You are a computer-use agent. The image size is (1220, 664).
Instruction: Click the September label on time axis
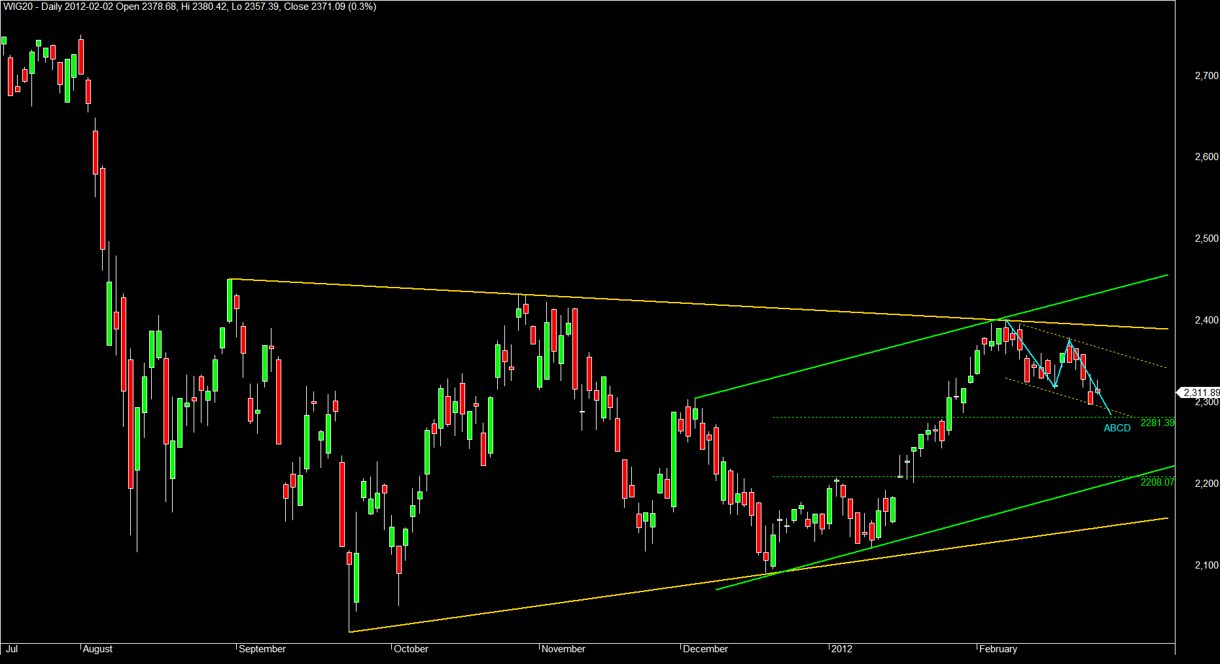262,649
